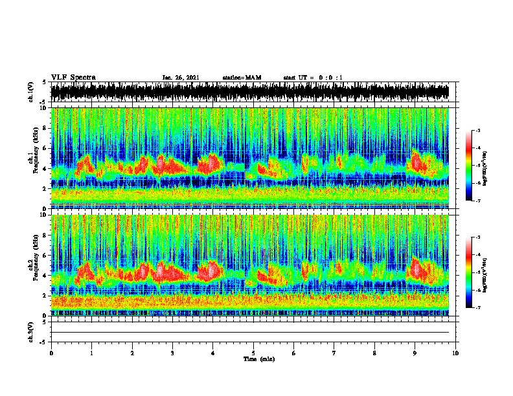Click the "10" tick label on the time axis
Viewport: 513px width, 396px height.
point(455,353)
